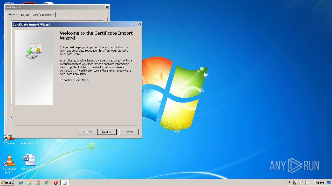Open Windows Media Player from the taskbar

point(38,183)
